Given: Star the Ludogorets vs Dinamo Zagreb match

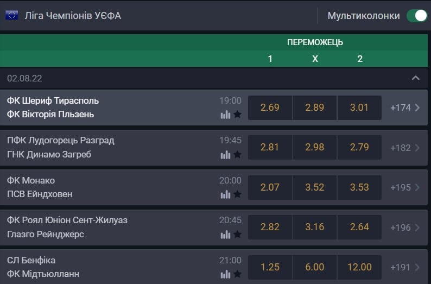Looking at the screenshot, I should [237, 155].
